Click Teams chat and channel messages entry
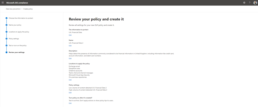 (x=81, y=73)
